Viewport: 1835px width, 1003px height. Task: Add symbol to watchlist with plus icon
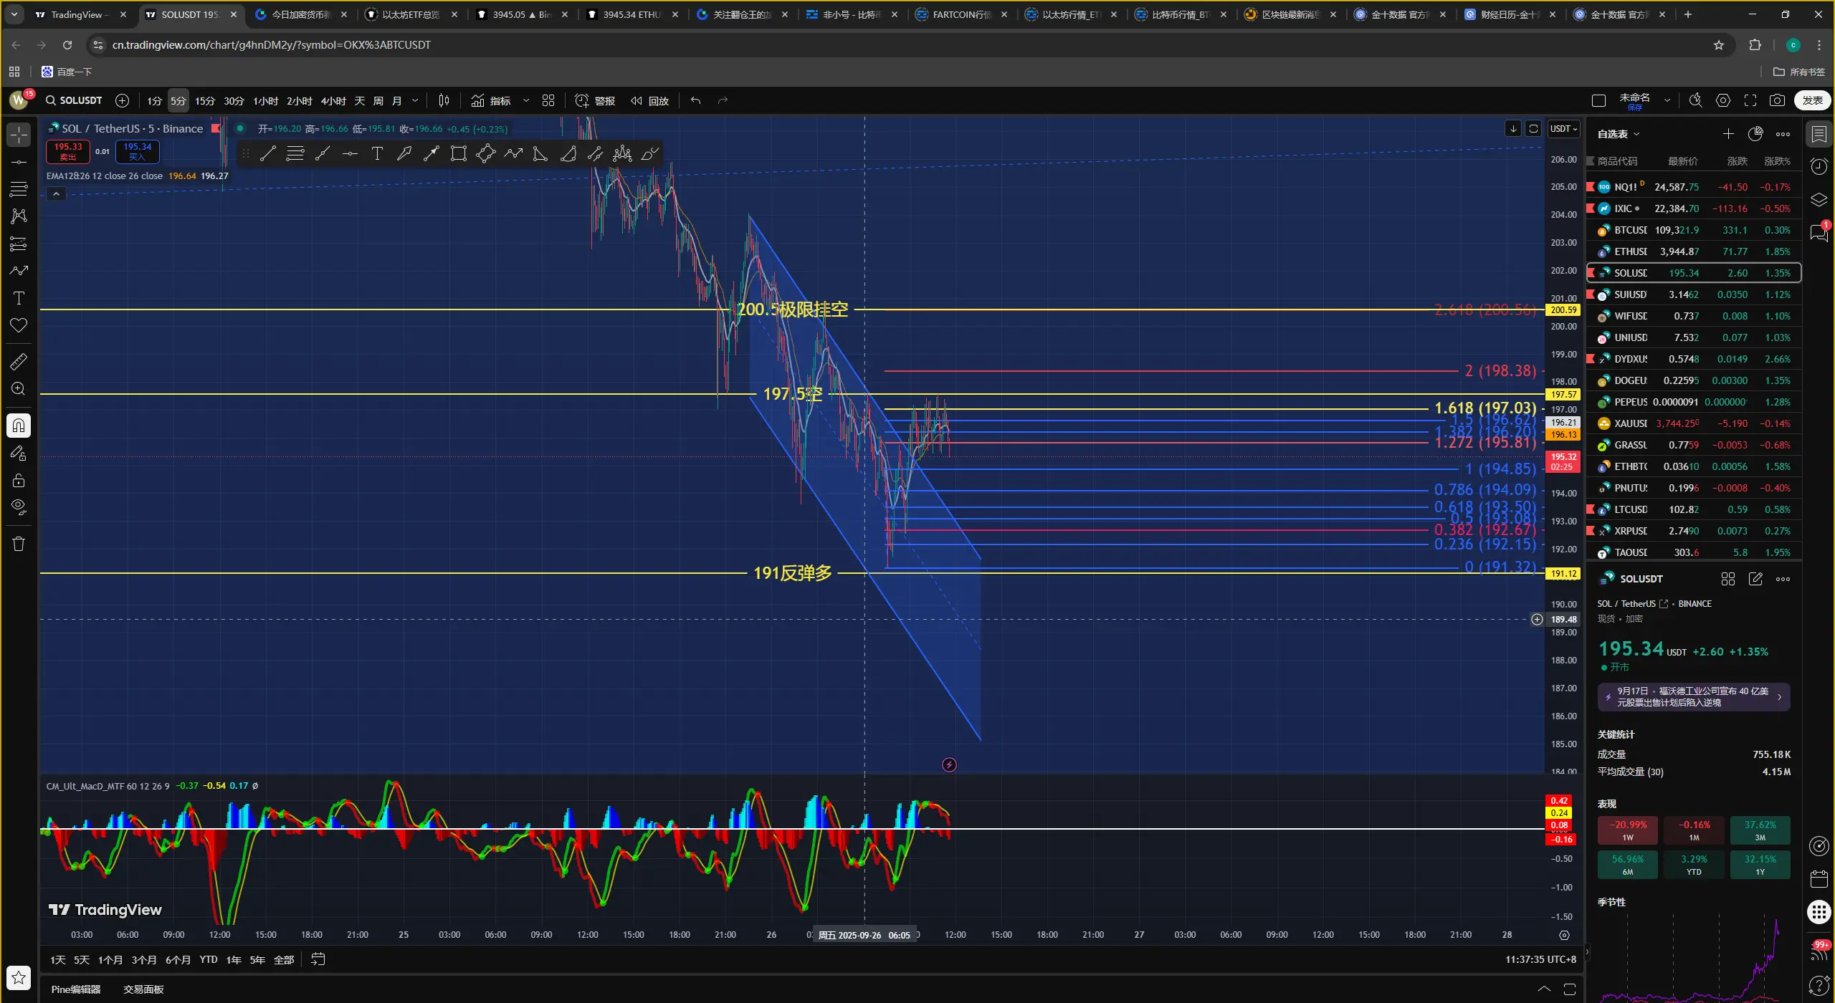(x=1728, y=134)
